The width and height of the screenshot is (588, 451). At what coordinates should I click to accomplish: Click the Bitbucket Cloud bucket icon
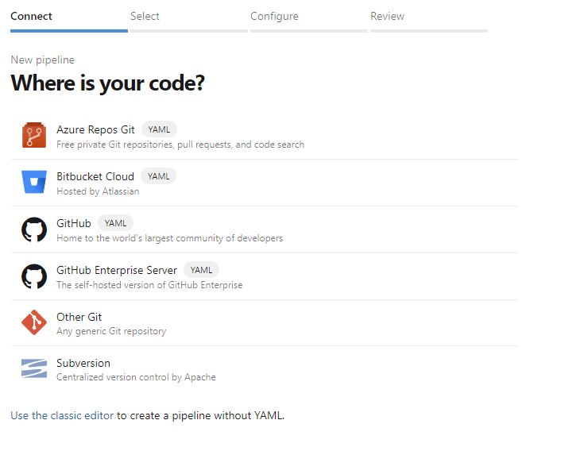pos(34,182)
